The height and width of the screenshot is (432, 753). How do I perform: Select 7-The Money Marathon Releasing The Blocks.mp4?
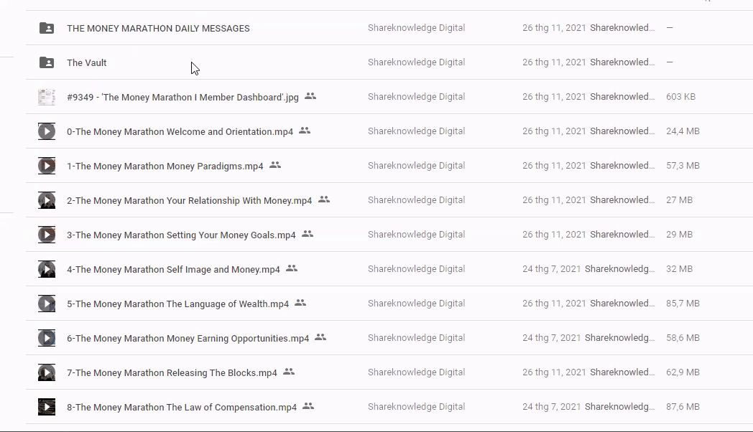[172, 373]
